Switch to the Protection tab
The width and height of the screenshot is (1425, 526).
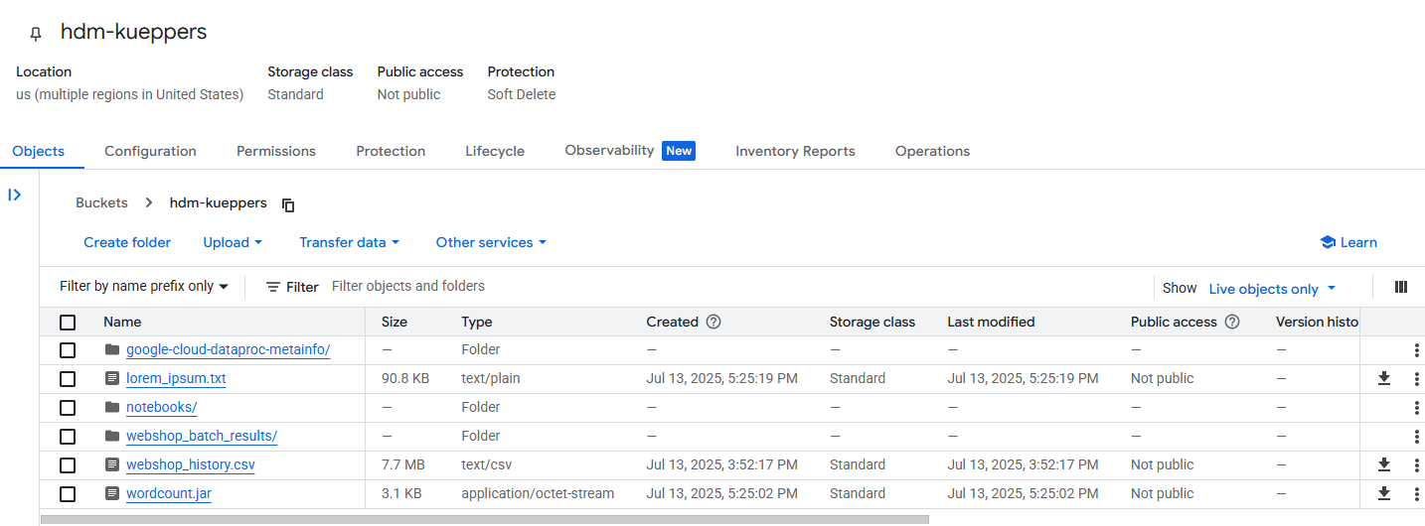pos(391,151)
